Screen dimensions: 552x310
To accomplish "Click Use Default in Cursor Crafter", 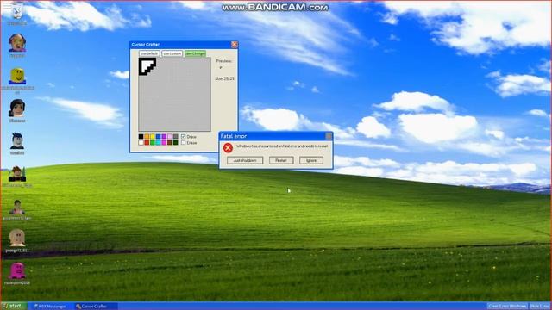I will pos(149,53).
